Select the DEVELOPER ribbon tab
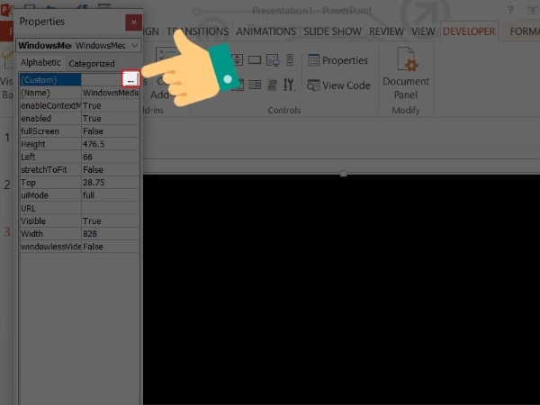 [x=468, y=31]
